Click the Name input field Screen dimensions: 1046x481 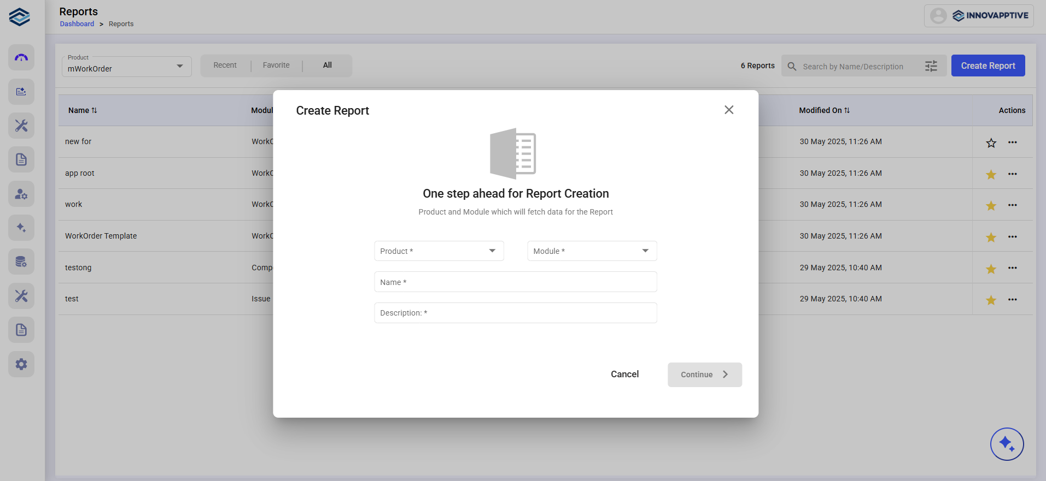[515, 282]
